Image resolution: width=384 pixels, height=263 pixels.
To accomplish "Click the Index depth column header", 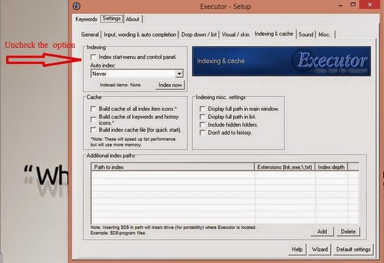I will coord(331,167).
